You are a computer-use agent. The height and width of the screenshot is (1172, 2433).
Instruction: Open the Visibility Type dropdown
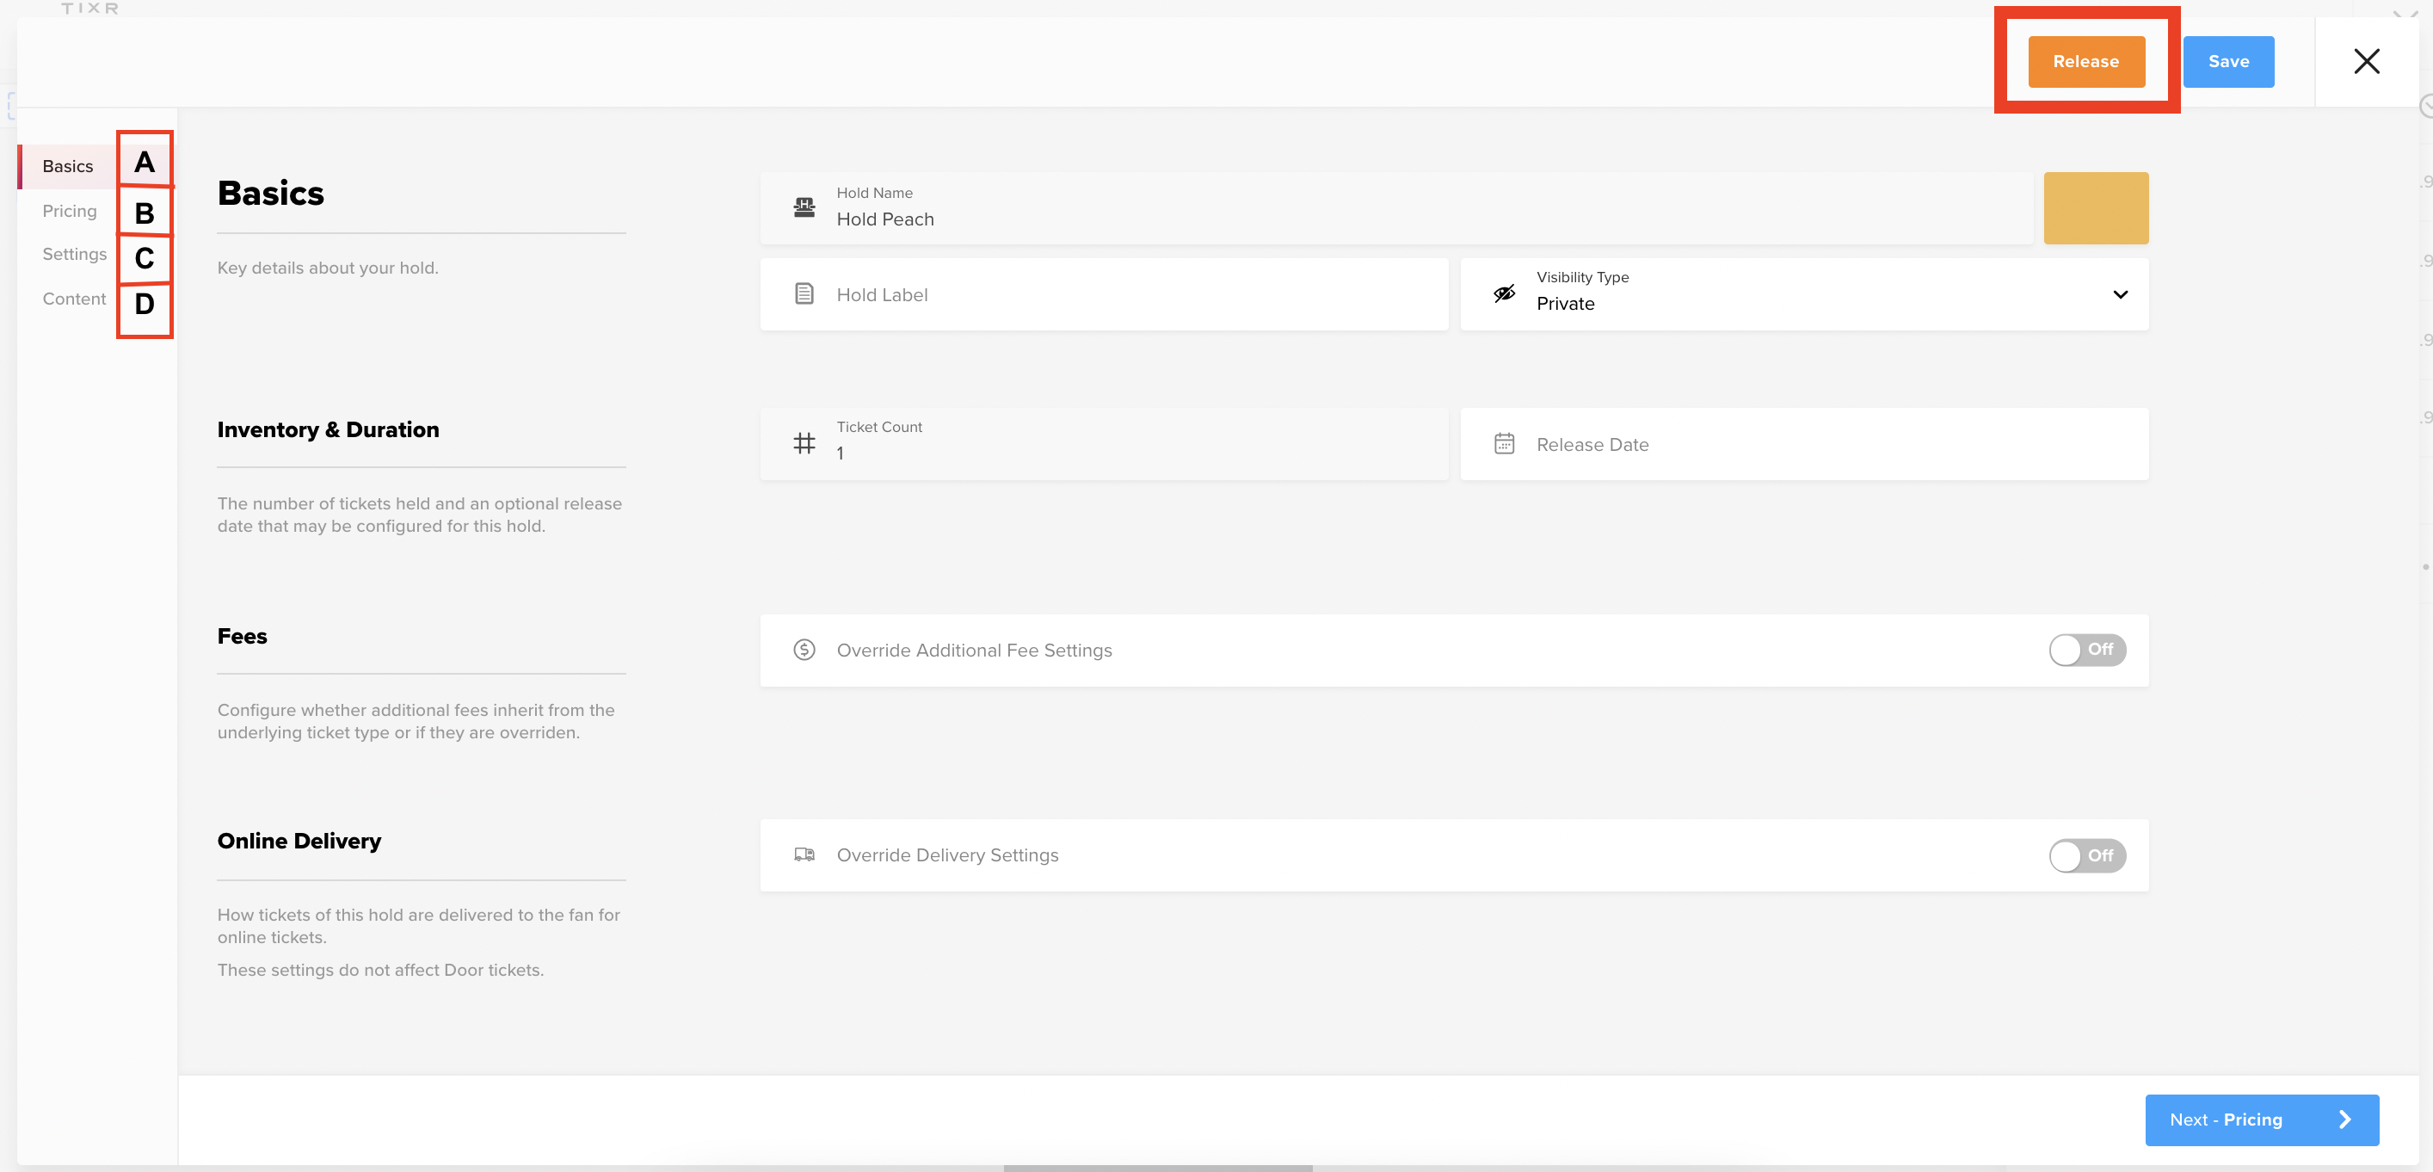[1803, 294]
